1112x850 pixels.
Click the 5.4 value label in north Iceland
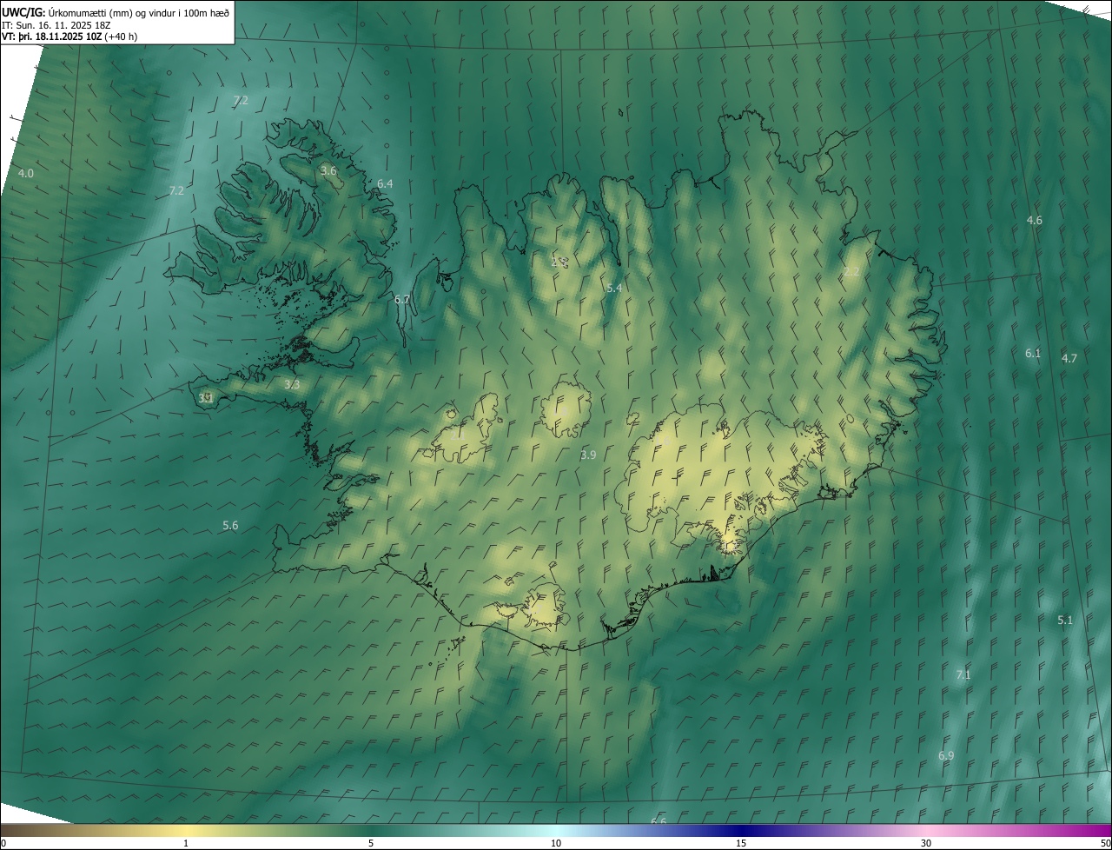(x=614, y=288)
